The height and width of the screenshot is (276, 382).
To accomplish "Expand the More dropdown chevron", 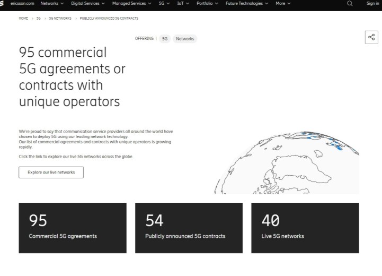I will tap(289, 4).
